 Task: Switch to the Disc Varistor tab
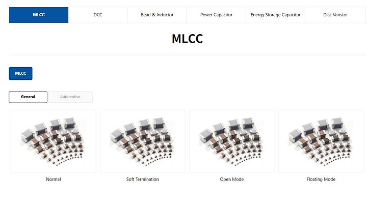tap(335, 15)
